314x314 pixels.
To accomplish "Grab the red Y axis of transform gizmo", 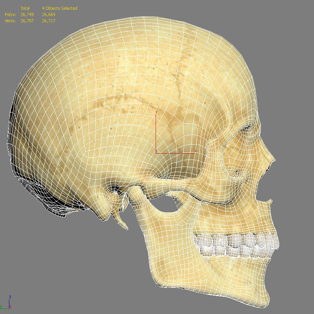I will coord(156,132).
